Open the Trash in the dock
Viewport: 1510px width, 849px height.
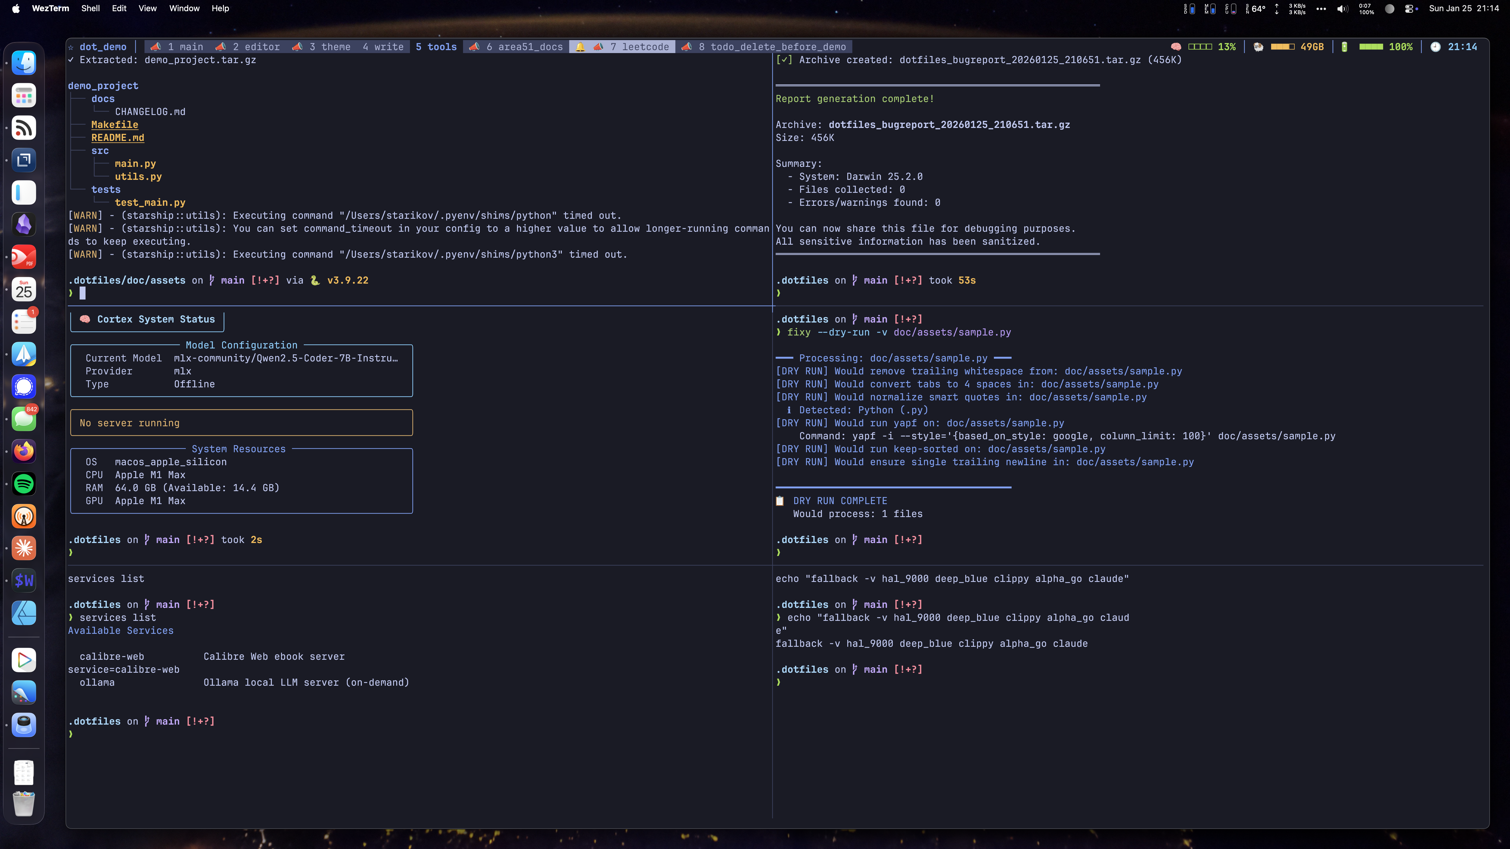click(x=24, y=804)
